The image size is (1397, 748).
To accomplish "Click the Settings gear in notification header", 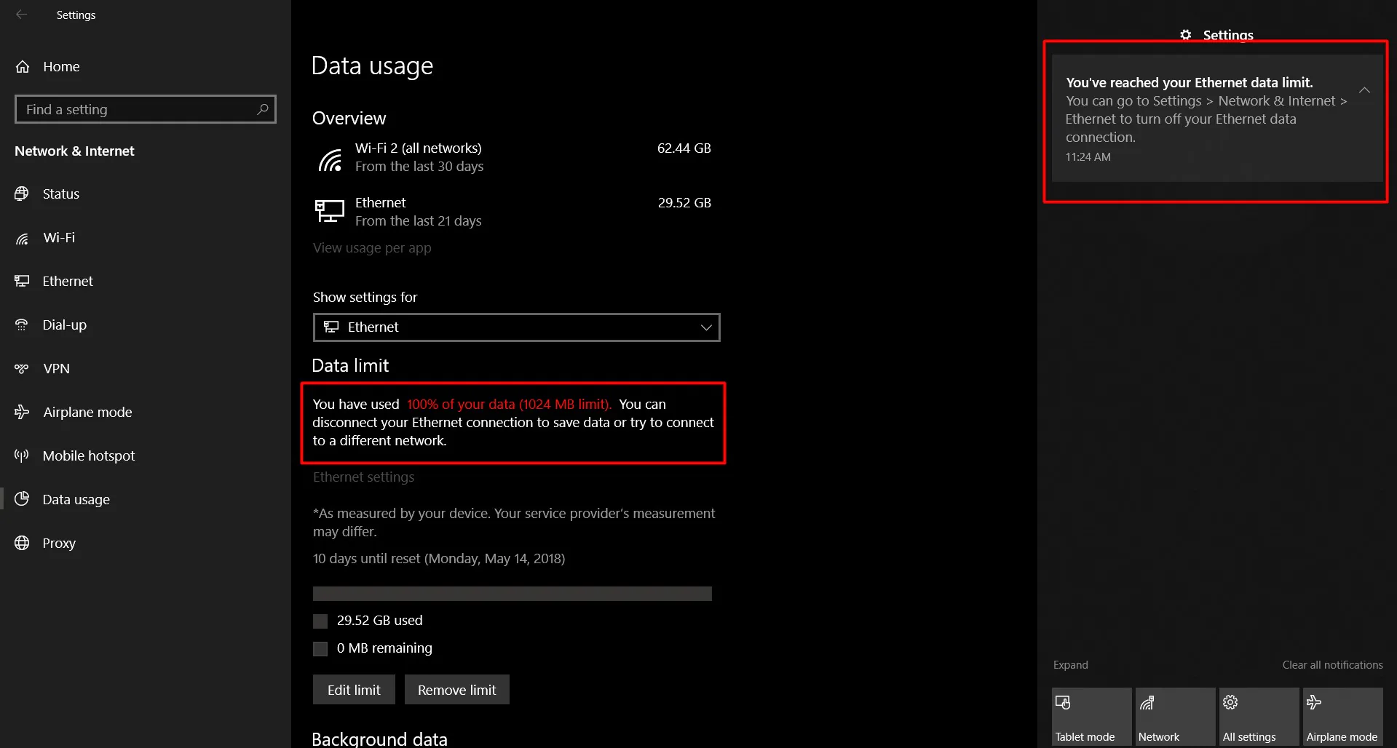I will pos(1186,35).
